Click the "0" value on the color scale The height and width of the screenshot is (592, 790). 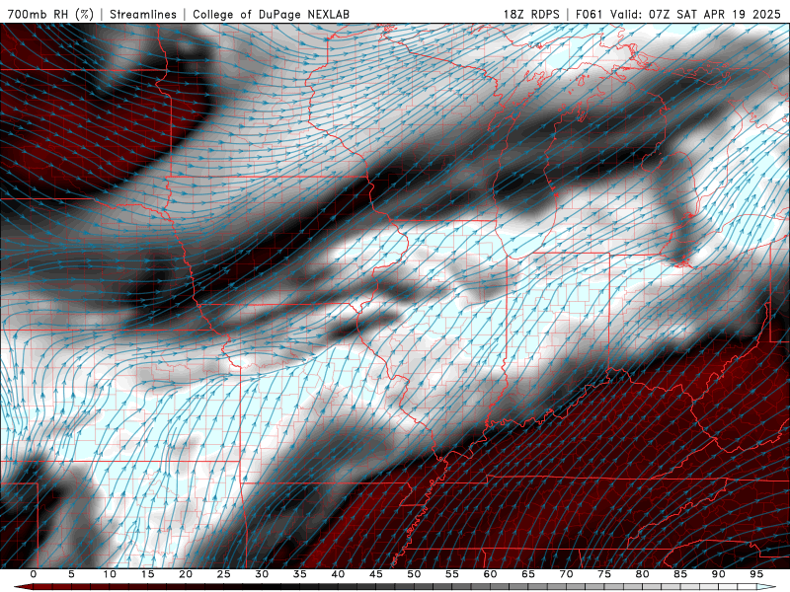(34, 574)
